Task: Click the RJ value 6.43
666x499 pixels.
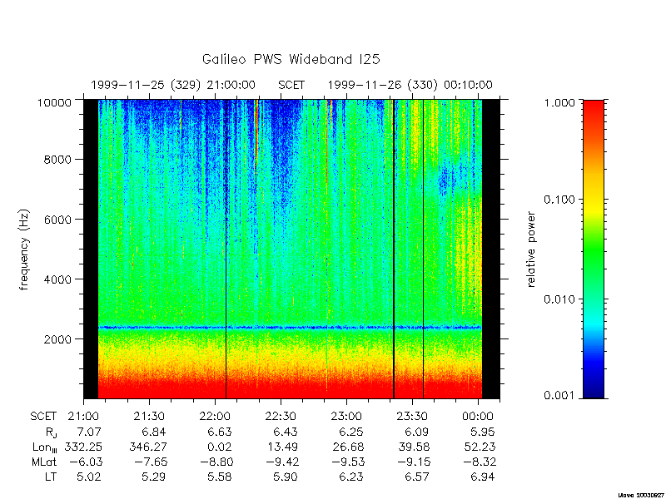Action: [286, 432]
